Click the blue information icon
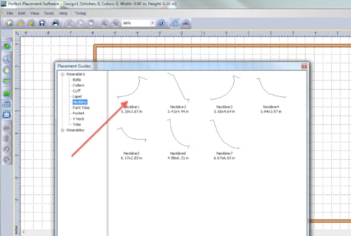 (161, 23)
